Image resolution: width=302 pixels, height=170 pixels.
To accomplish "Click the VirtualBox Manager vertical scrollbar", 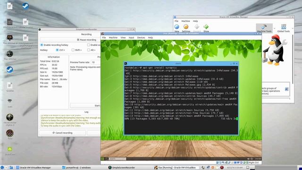I will (x=293, y=59).
